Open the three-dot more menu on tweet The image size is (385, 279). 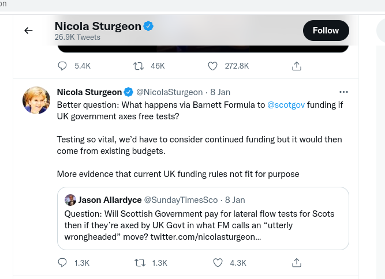tap(343, 92)
